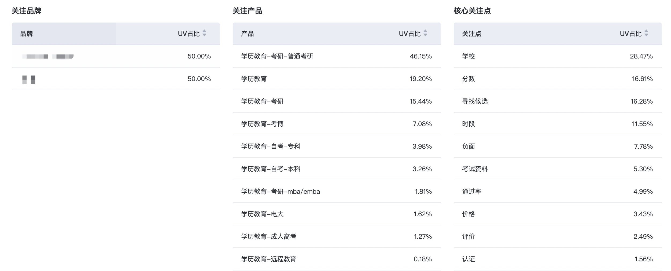Select the 学历教育-考研-普通考研 row
The image size is (671, 271).
[x=277, y=56]
